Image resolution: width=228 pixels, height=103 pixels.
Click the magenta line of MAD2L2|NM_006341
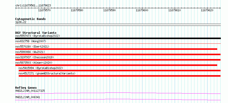tap(118, 99)
